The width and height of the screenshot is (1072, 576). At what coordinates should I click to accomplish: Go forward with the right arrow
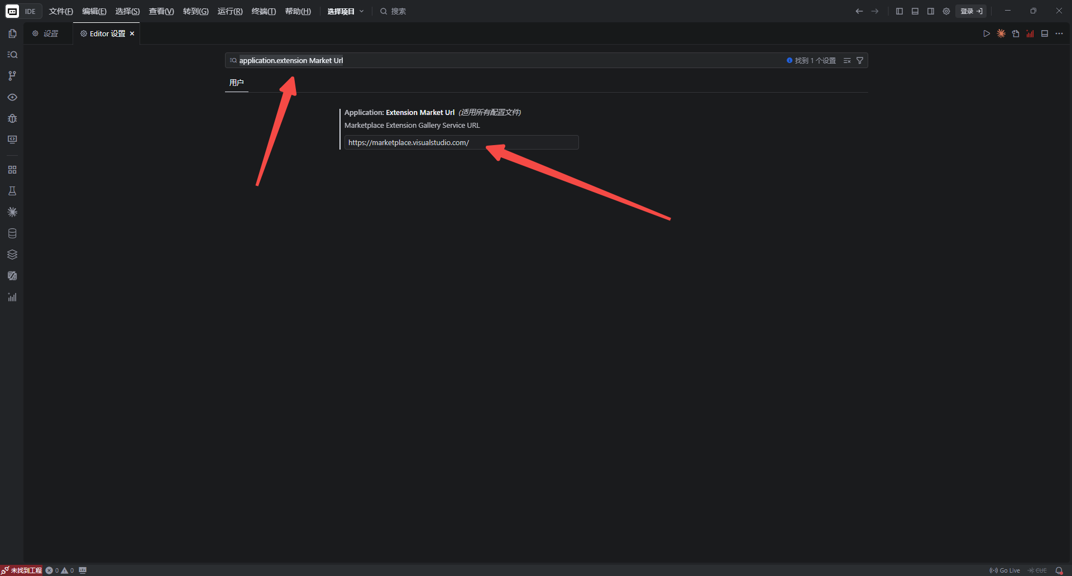click(875, 11)
